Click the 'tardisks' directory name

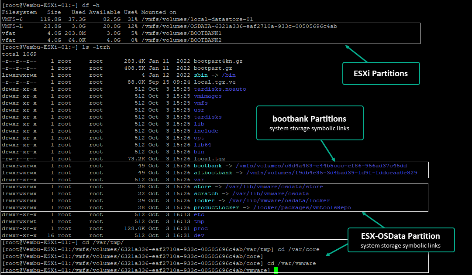click(x=208, y=117)
